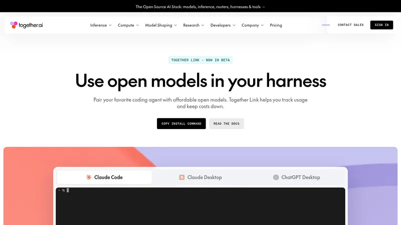Click the Sign In button
Image resolution: width=401 pixels, height=225 pixels.
(381, 25)
